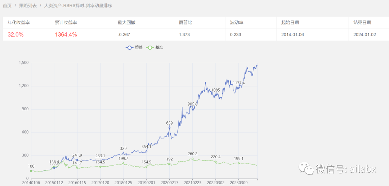Click the benchmark data point labeled 192
This screenshot has height=186, width=389.
pyautogui.click(x=169, y=164)
